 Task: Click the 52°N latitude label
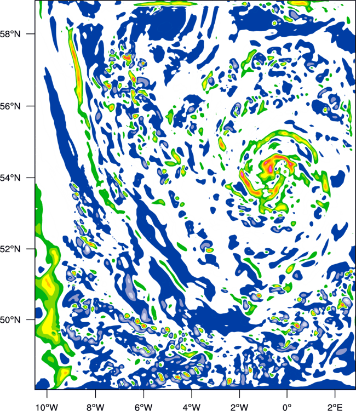[x=10, y=249]
